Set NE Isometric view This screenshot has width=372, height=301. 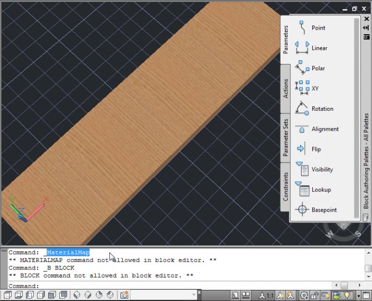pos(99,295)
